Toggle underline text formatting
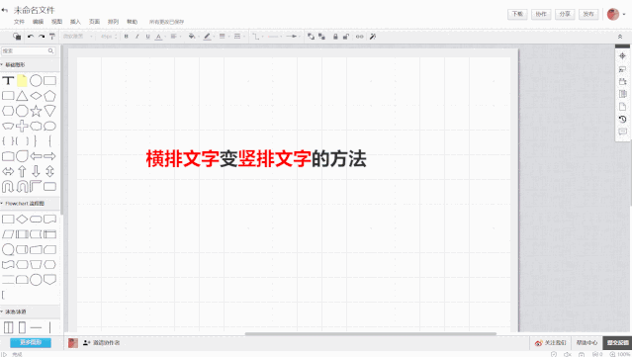Screen dimensions: 632x357 click(148, 37)
